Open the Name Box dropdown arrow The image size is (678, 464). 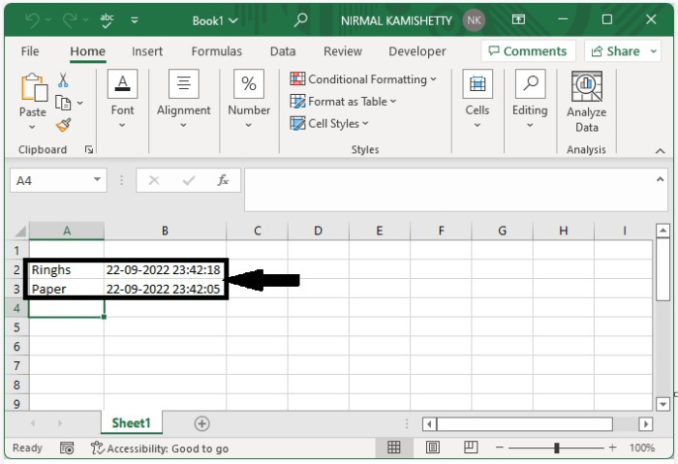(x=97, y=179)
